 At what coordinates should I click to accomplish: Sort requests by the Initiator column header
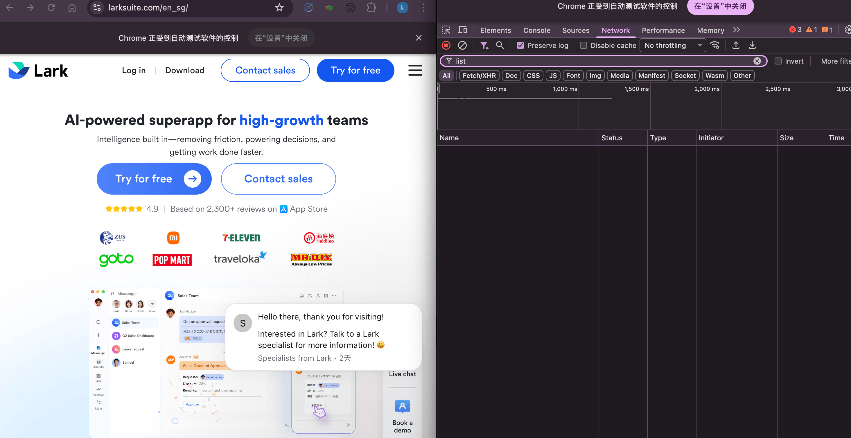(737, 138)
